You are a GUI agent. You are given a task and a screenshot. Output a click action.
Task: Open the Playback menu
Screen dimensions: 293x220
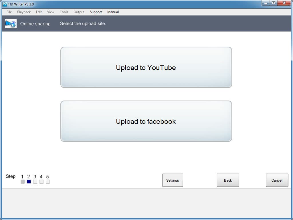24,12
